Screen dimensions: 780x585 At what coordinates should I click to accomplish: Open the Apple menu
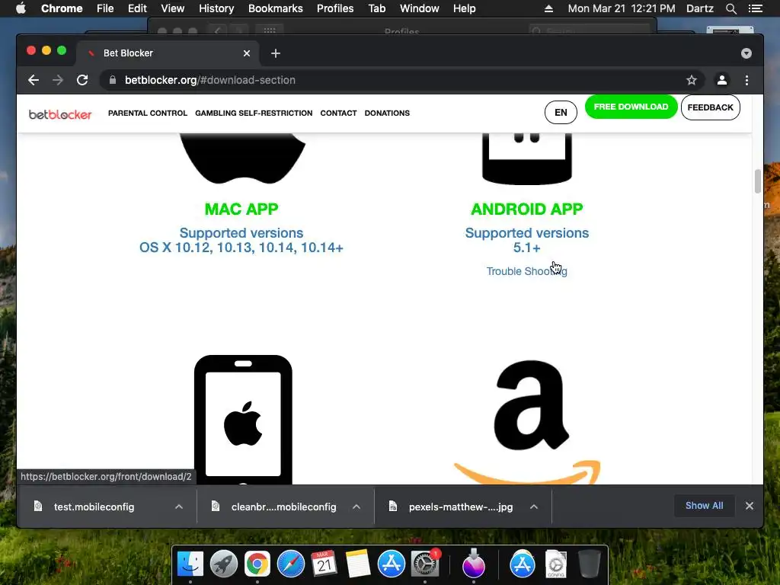(x=21, y=8)
